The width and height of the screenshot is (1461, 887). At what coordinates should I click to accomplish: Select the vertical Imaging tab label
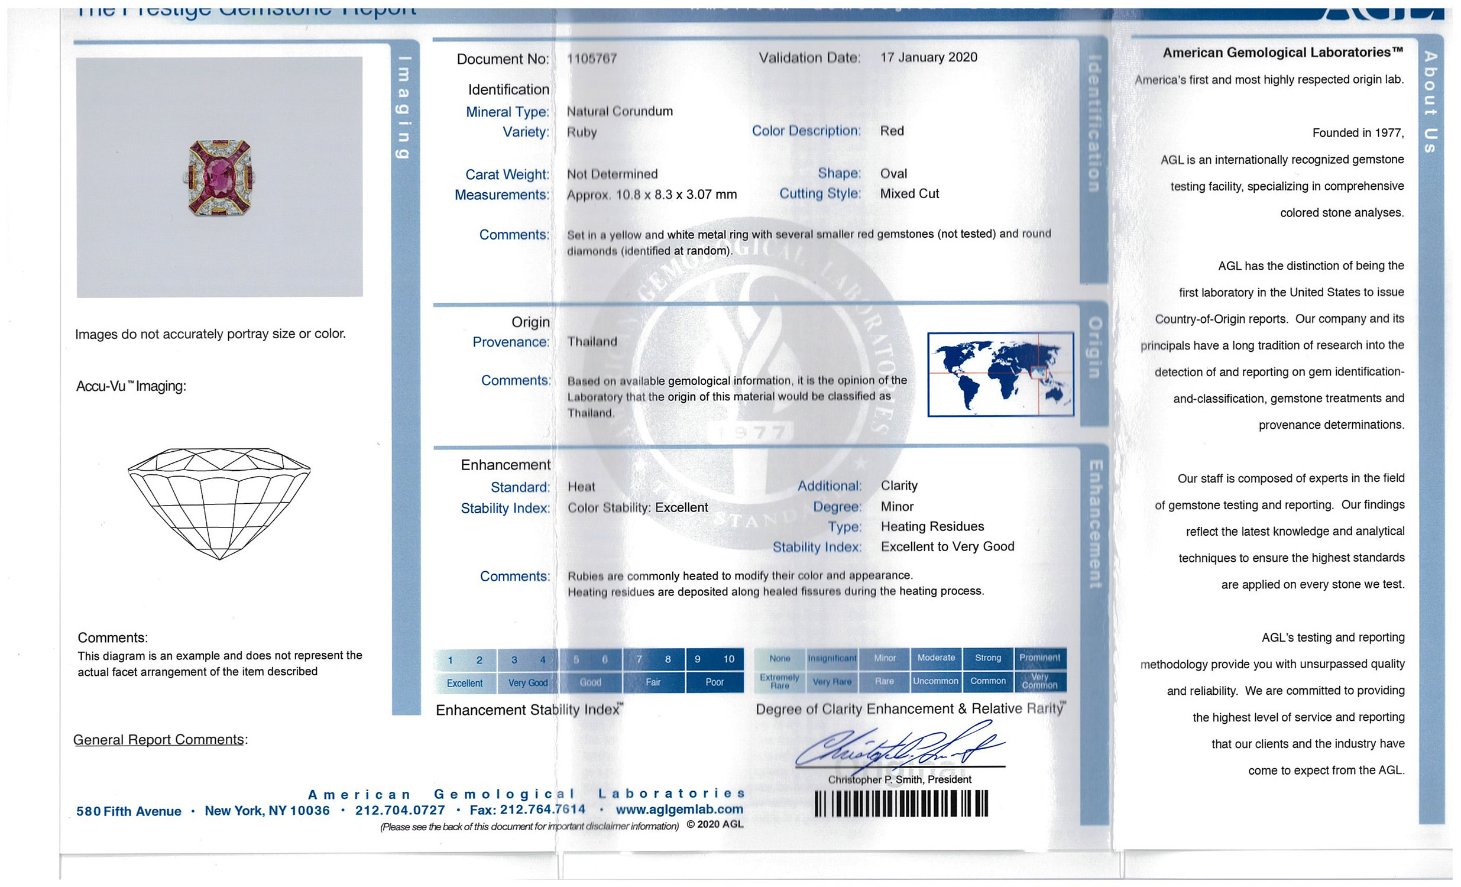[x=404, y=108]
